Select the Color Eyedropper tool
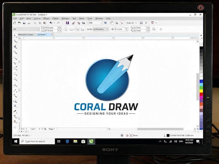Viewport: 219px width, 164px height. click(15, 111)
